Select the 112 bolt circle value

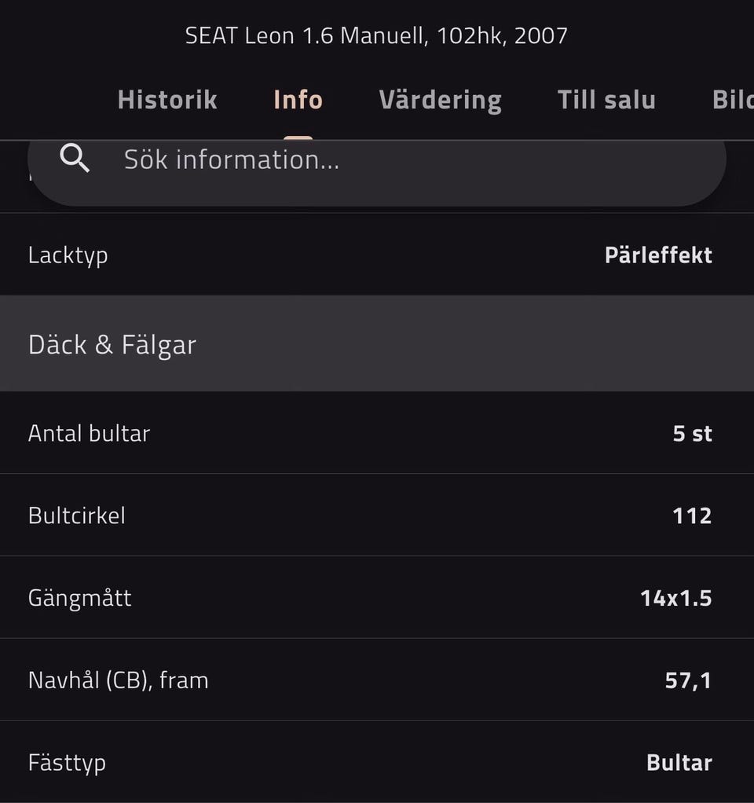point(692,515)
